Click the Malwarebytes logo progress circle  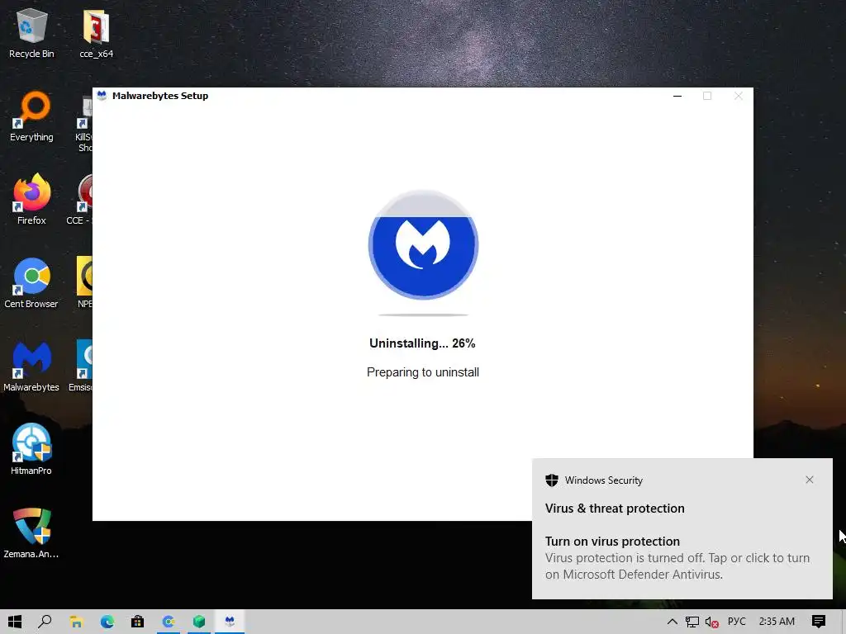tap(424, 244)
